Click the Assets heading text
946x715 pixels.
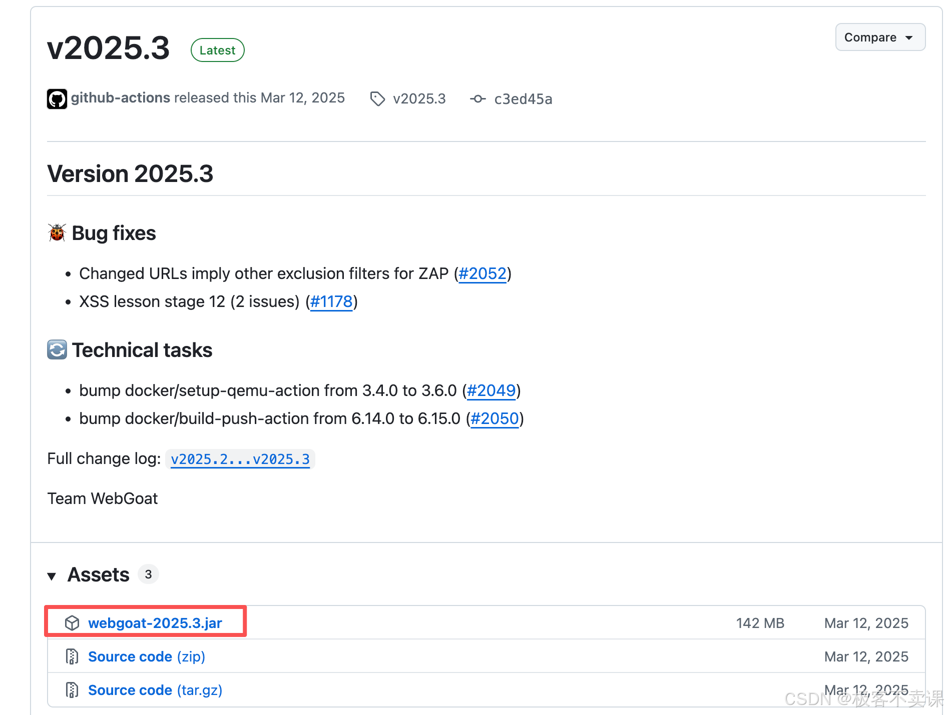tap(99, 575)
